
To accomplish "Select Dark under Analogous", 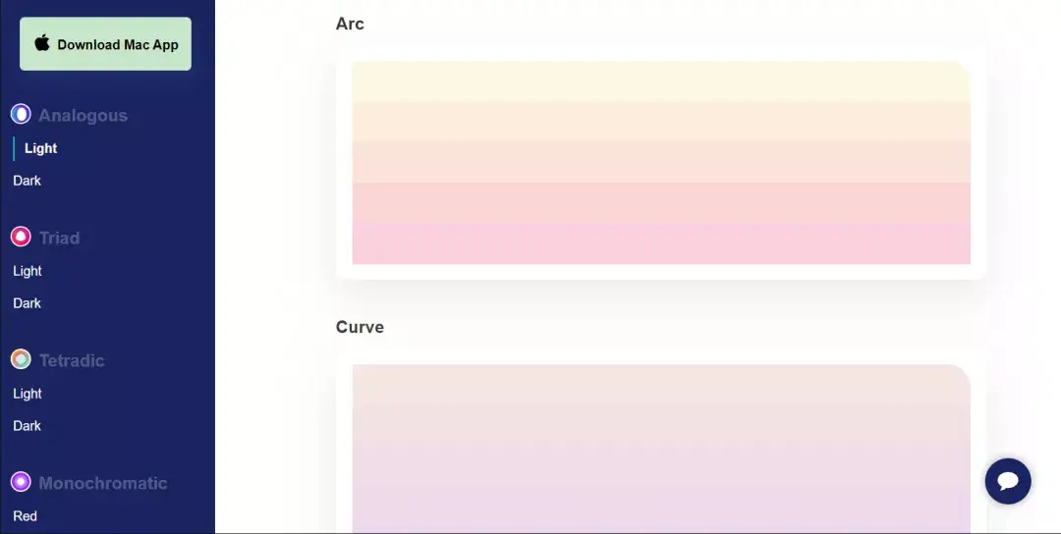I will (28, 181).
